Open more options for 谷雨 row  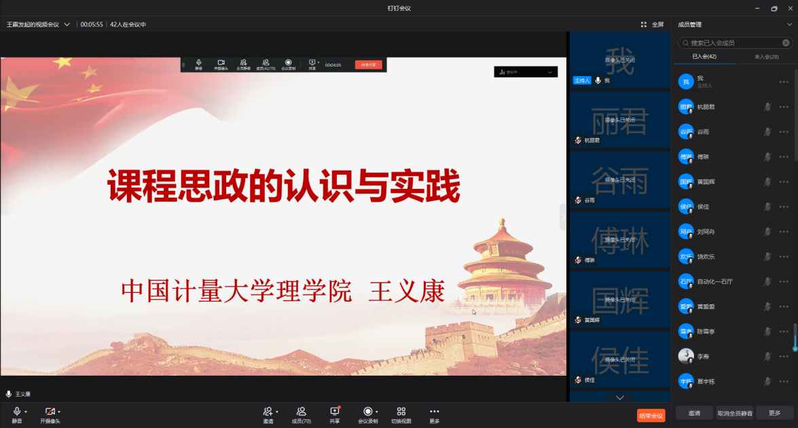click(x=784, y=132)
